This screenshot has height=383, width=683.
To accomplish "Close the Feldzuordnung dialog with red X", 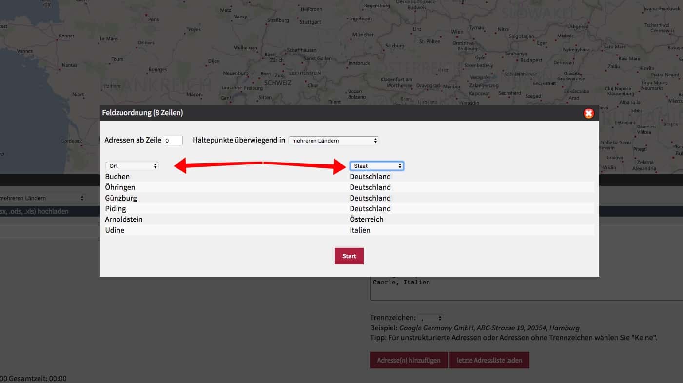I will point(589,113).
